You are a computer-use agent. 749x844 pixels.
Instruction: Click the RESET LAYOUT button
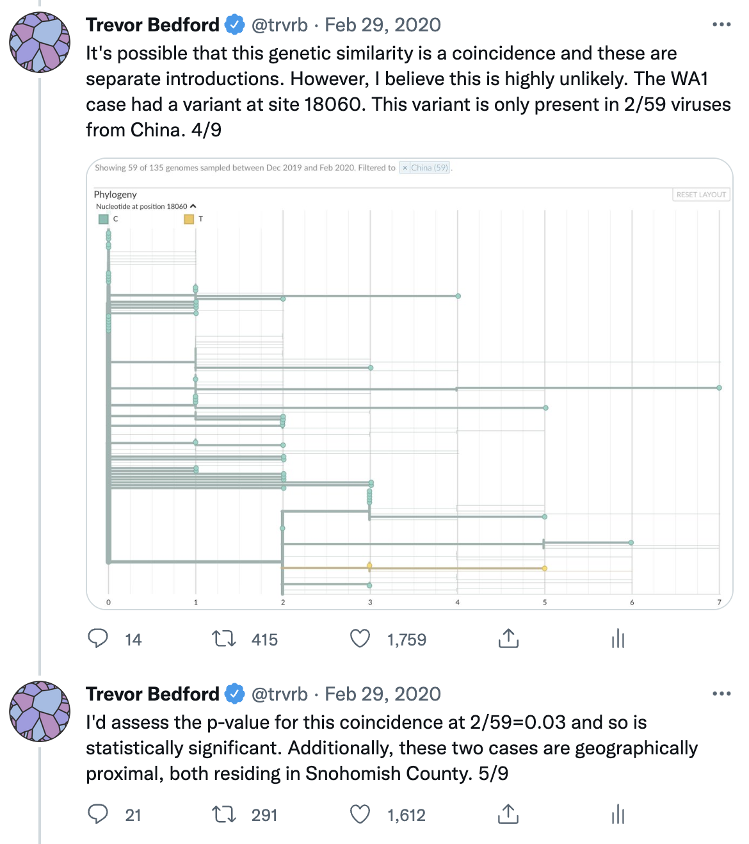point(701,195)
